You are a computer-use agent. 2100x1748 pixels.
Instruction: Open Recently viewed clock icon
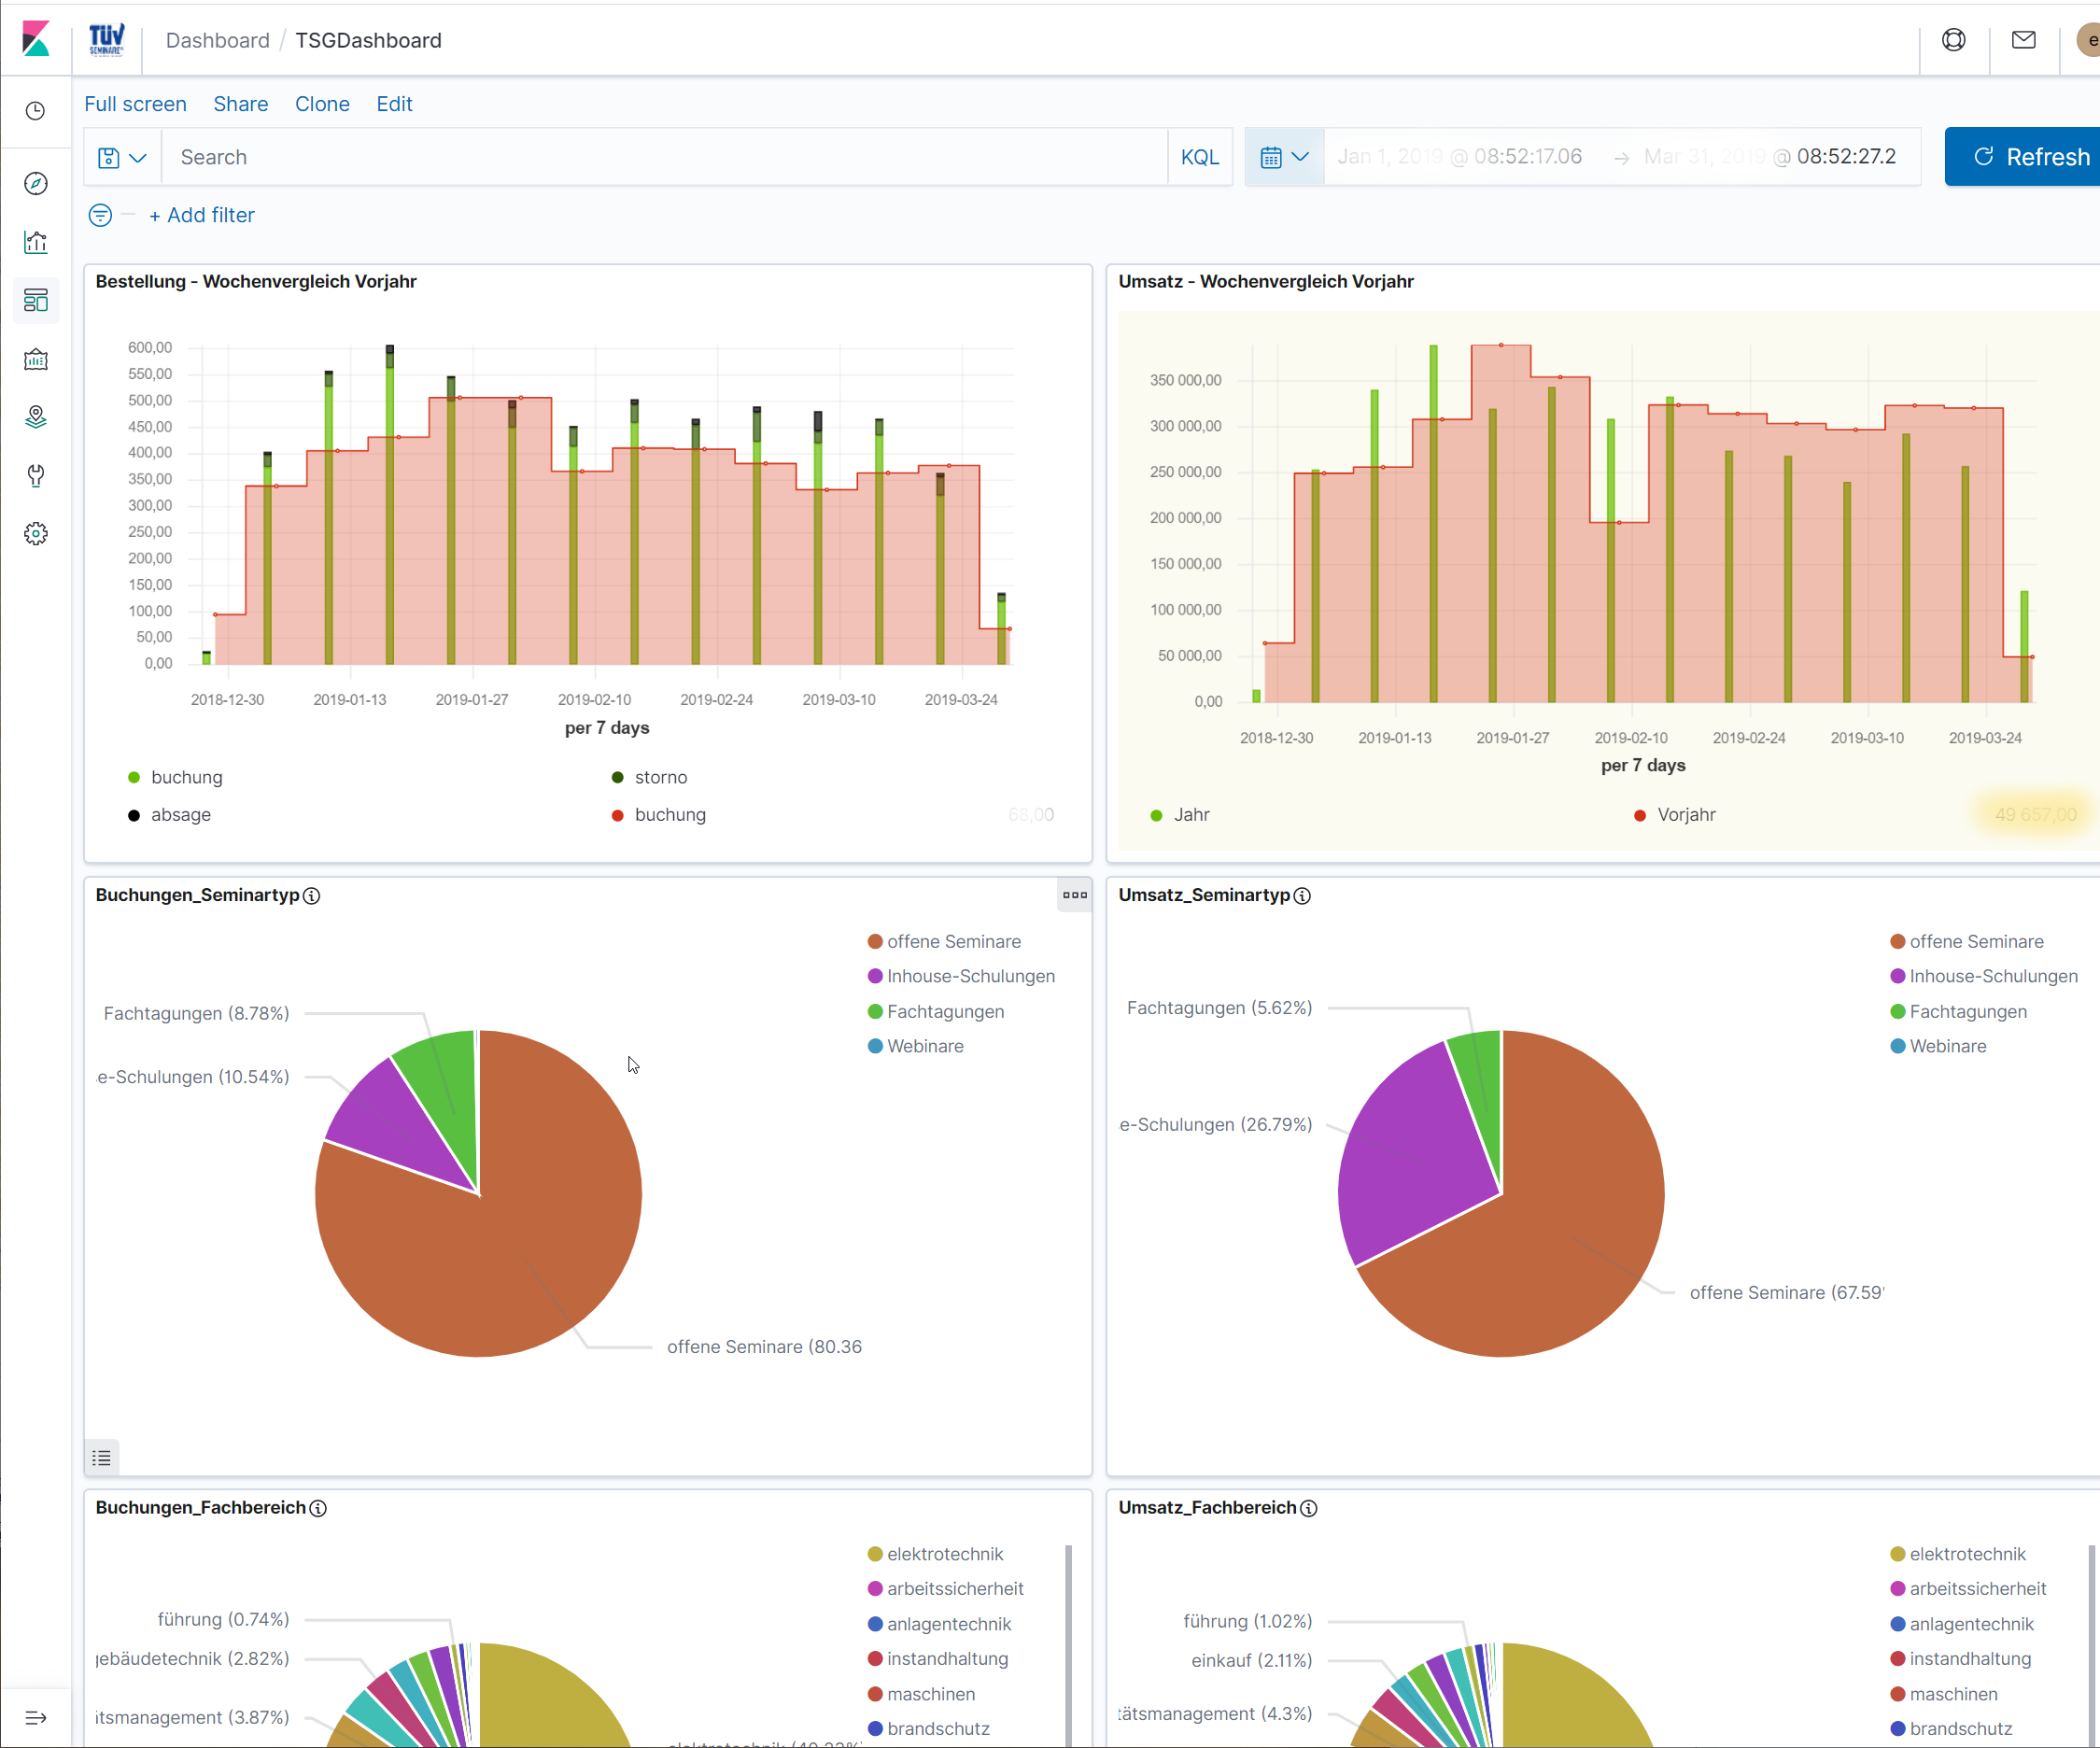point(36,110)
